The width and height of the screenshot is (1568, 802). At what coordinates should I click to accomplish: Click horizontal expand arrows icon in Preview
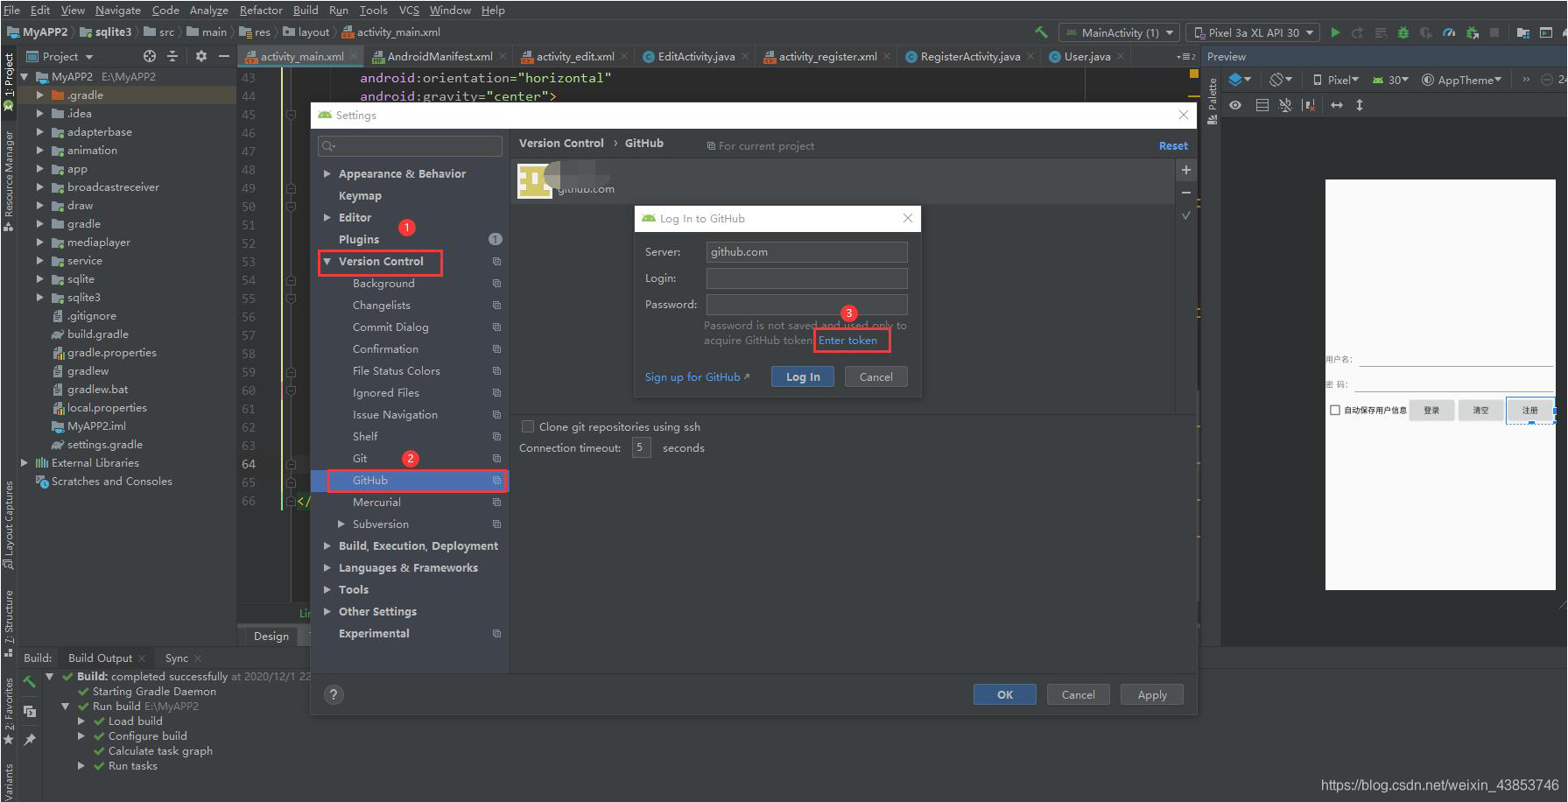(1337, 105)
